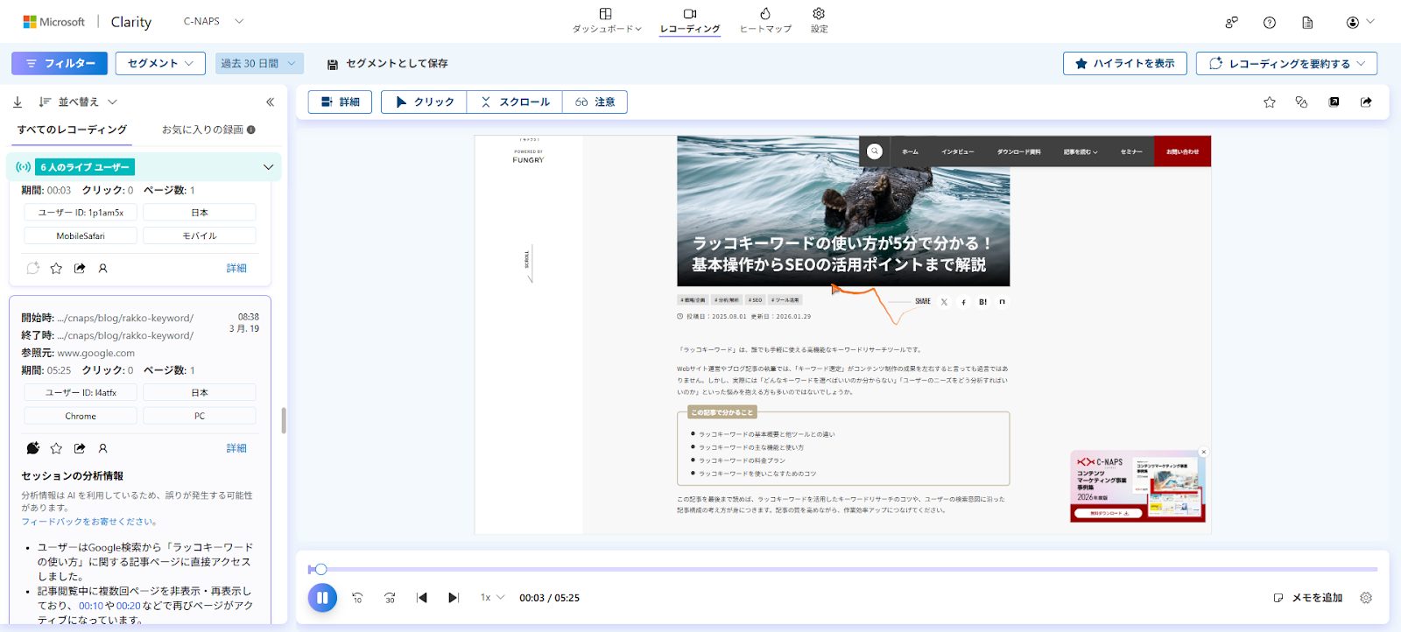1401x632 pixels.
Task: Jump to the previous recording
Action: click(422, 598)
